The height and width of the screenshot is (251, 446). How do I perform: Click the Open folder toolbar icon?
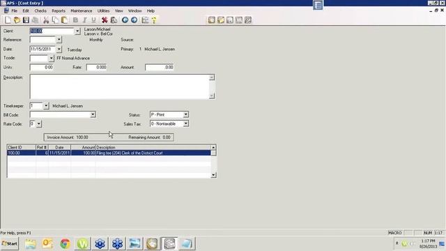click(x=17, y=20)
